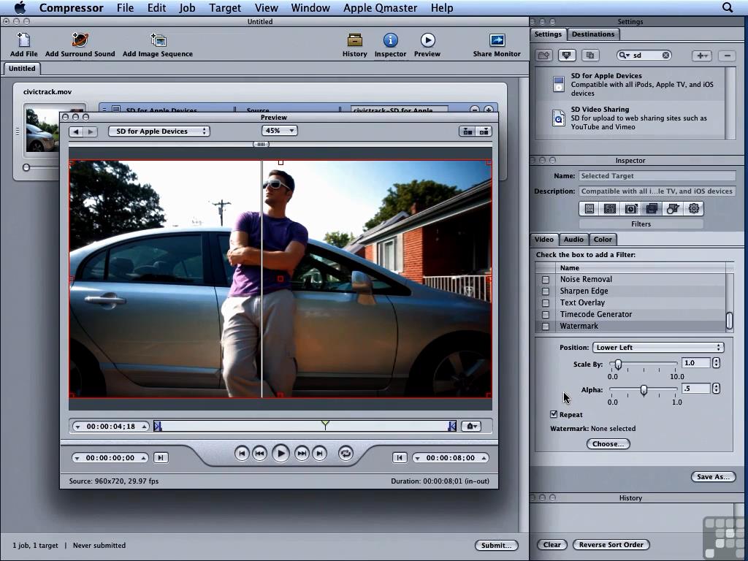Switch to the Audio filters tab

[573, 240]
